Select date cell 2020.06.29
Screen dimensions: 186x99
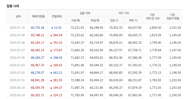point(17,95)
